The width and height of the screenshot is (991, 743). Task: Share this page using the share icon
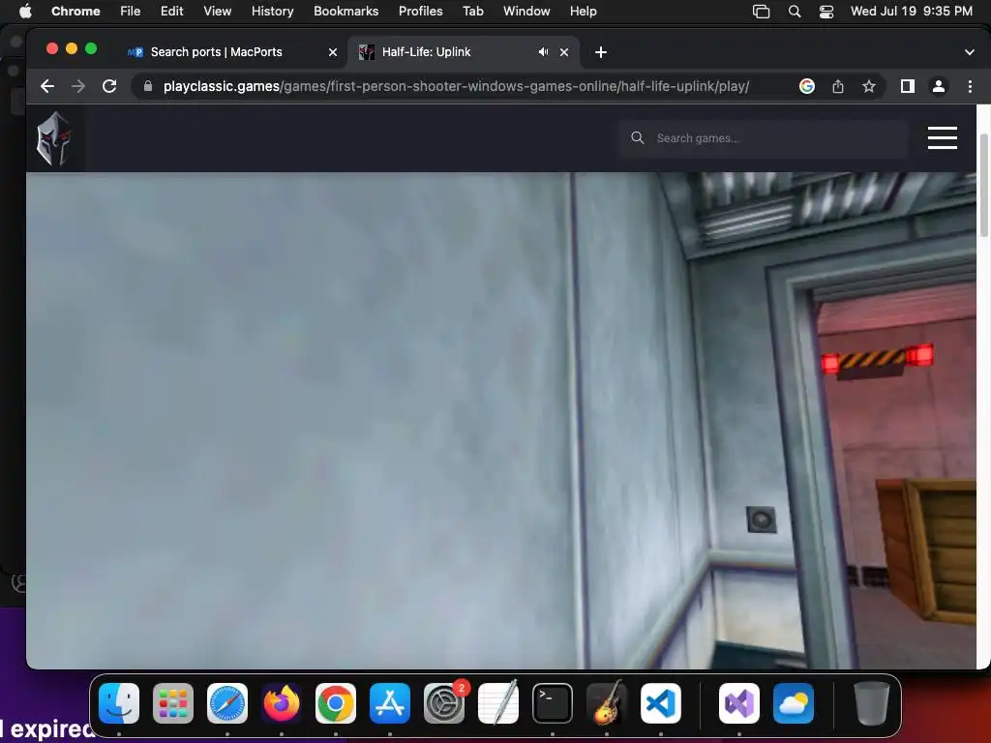coord(838,86)
